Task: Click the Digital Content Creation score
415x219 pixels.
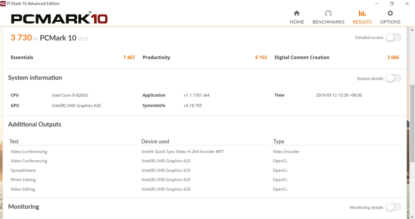Action: [x=393, y=57]
